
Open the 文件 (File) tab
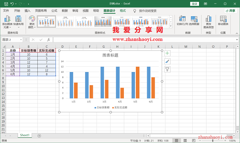point(6,11)
